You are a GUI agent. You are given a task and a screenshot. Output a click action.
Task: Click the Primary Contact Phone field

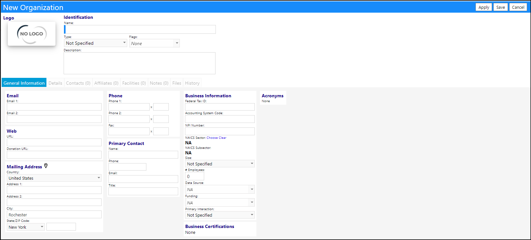(x=127, y=167)
